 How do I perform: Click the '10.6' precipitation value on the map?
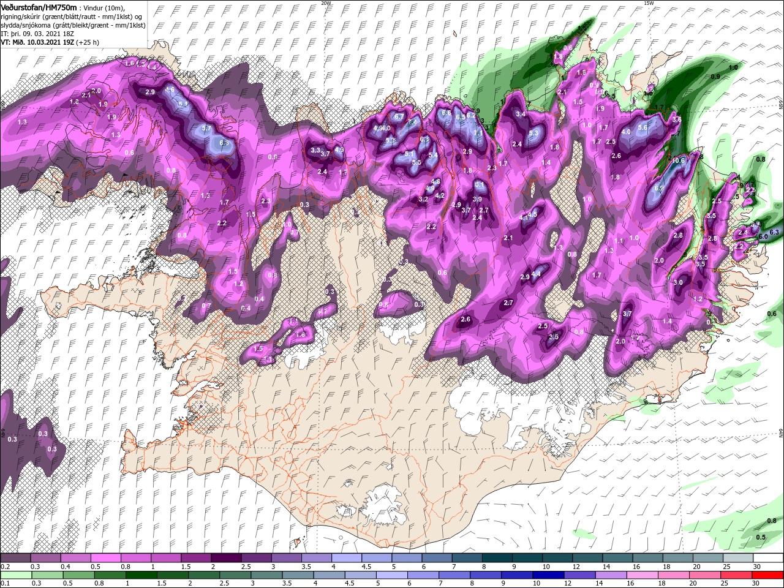pos(679,161)
